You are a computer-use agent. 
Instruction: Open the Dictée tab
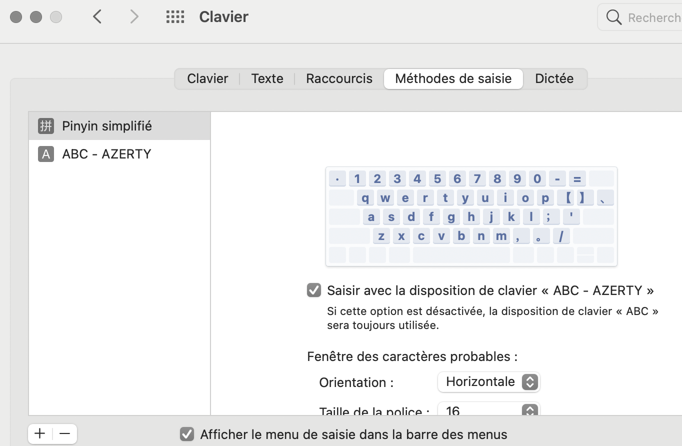[554, 78]
